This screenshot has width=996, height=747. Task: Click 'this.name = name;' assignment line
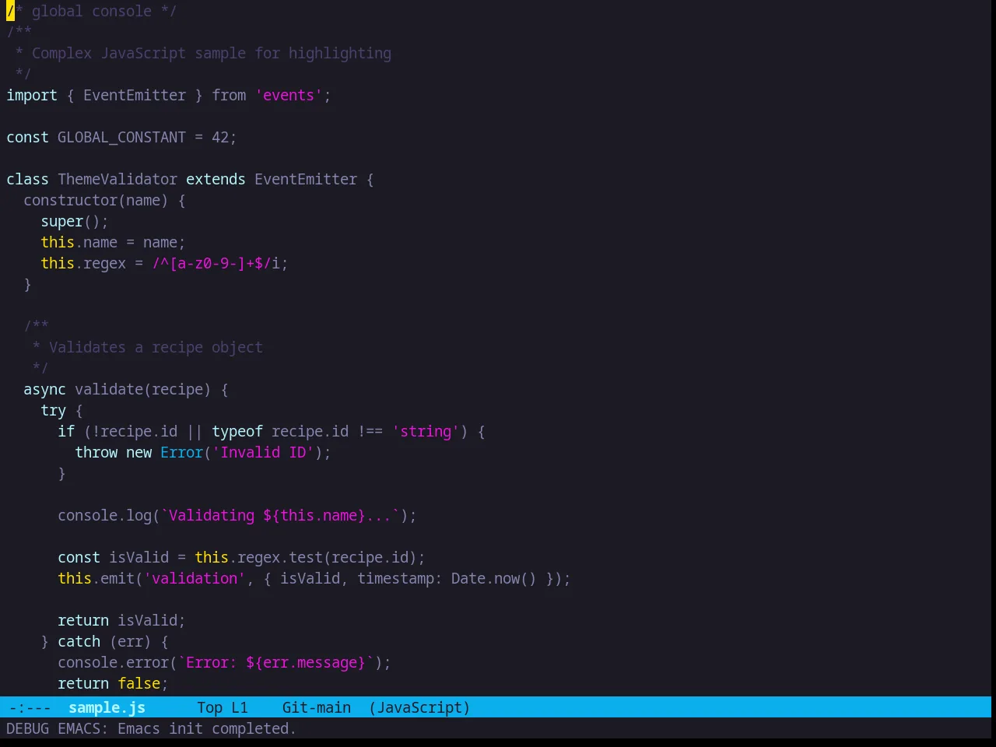coord(113,242)
